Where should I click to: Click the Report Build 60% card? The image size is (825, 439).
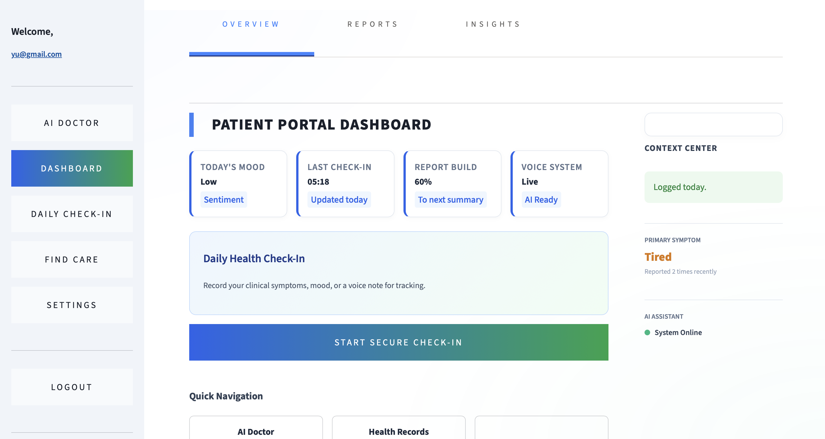click(452, 184)
